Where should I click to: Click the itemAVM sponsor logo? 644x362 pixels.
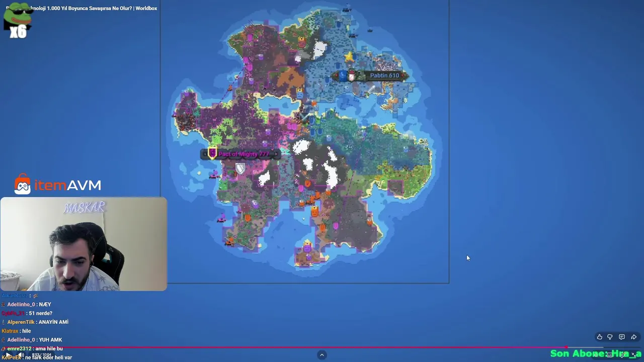pos(57,185)
